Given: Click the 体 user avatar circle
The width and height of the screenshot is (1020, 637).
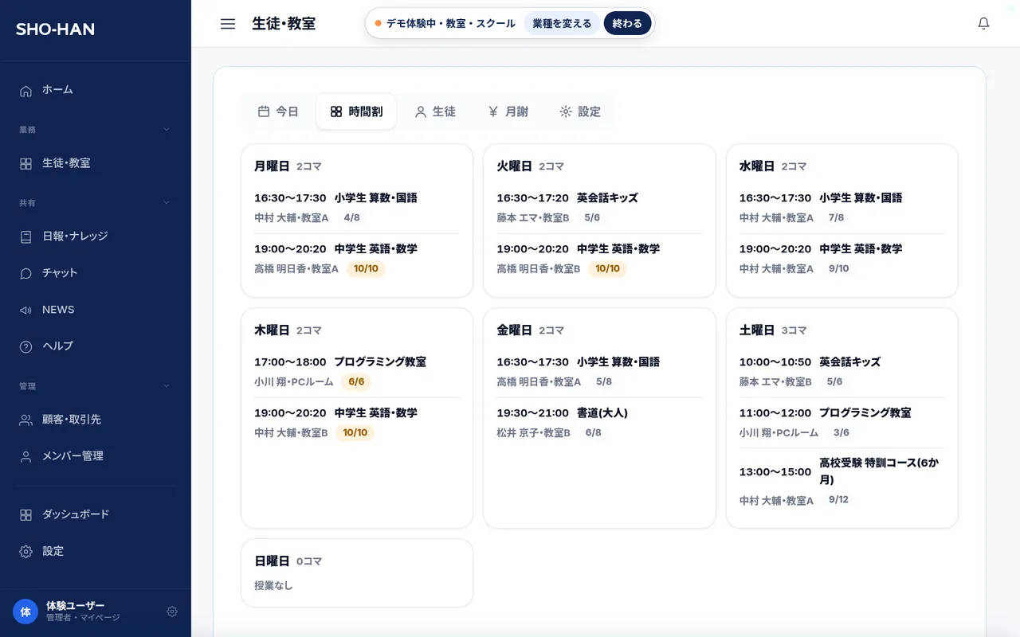Looking at the screenshot, I should [25, 612].
